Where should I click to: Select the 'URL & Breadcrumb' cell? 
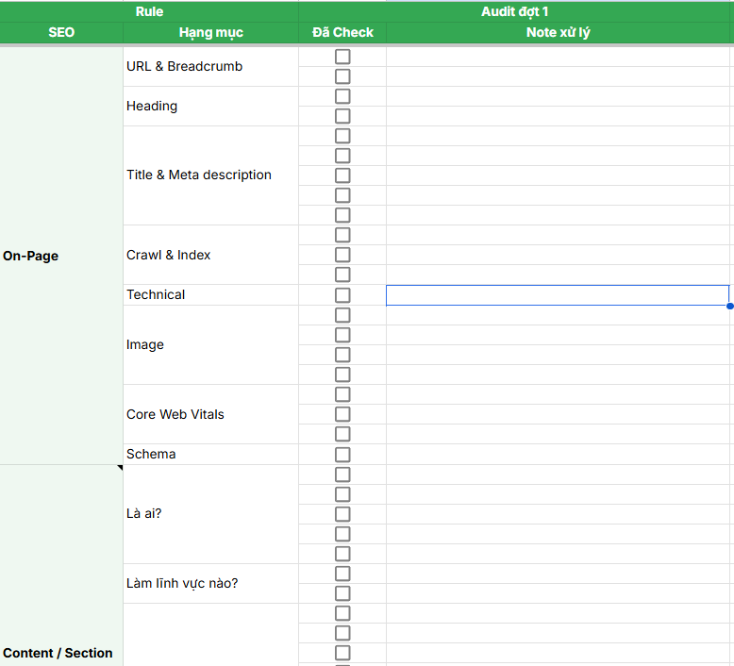click(210, 66)
